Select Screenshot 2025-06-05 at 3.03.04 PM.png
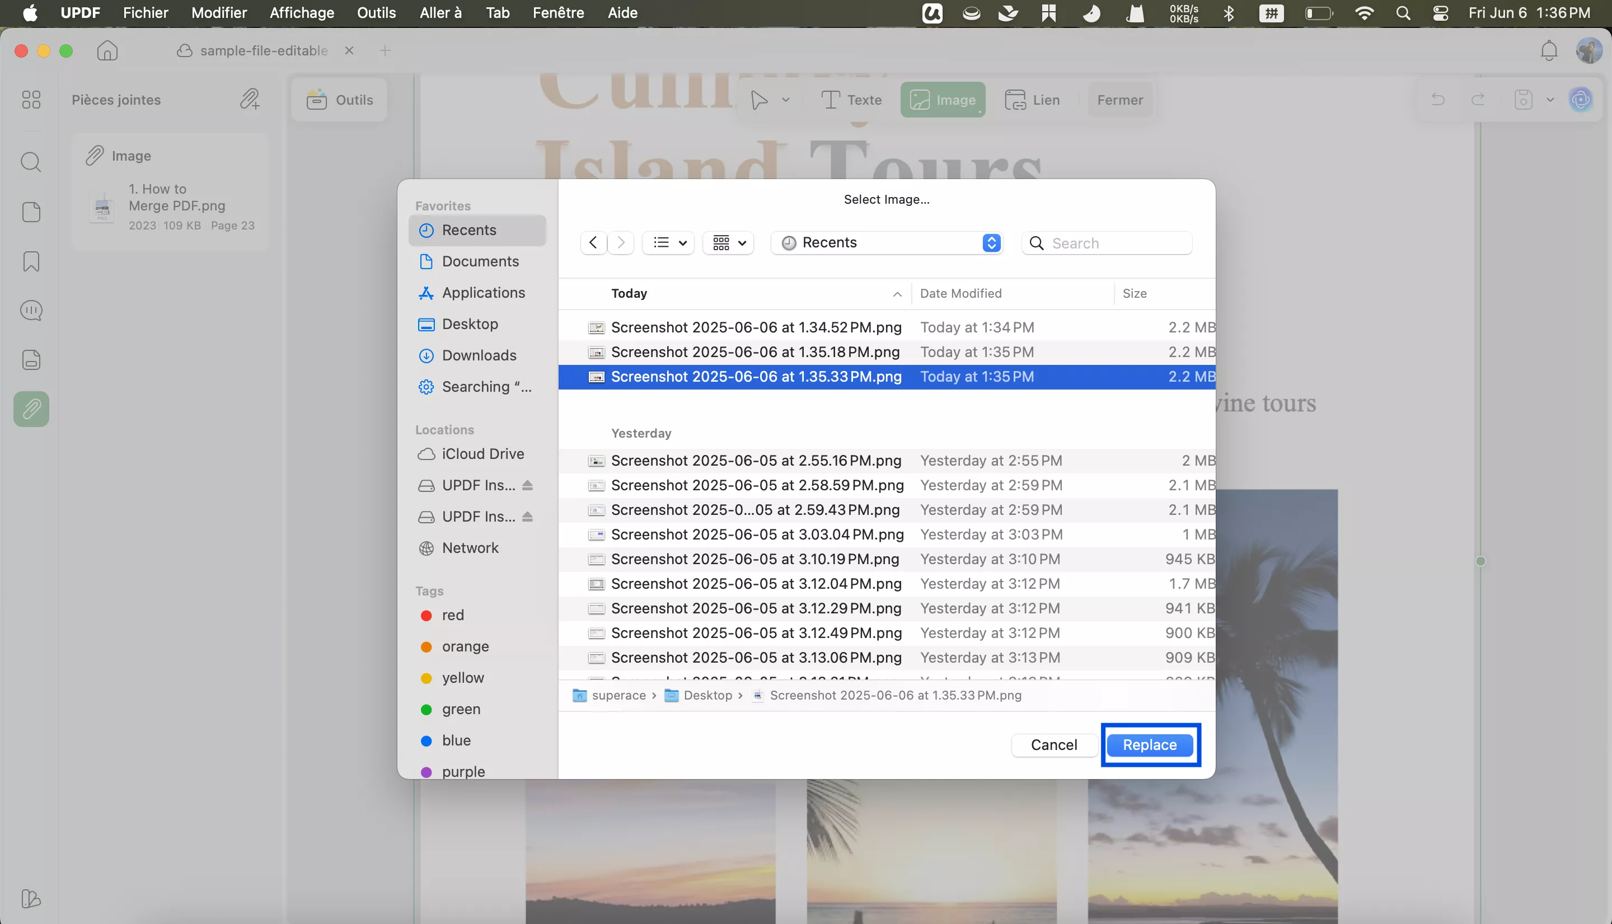1612x924 pixels. coord(887,534)
